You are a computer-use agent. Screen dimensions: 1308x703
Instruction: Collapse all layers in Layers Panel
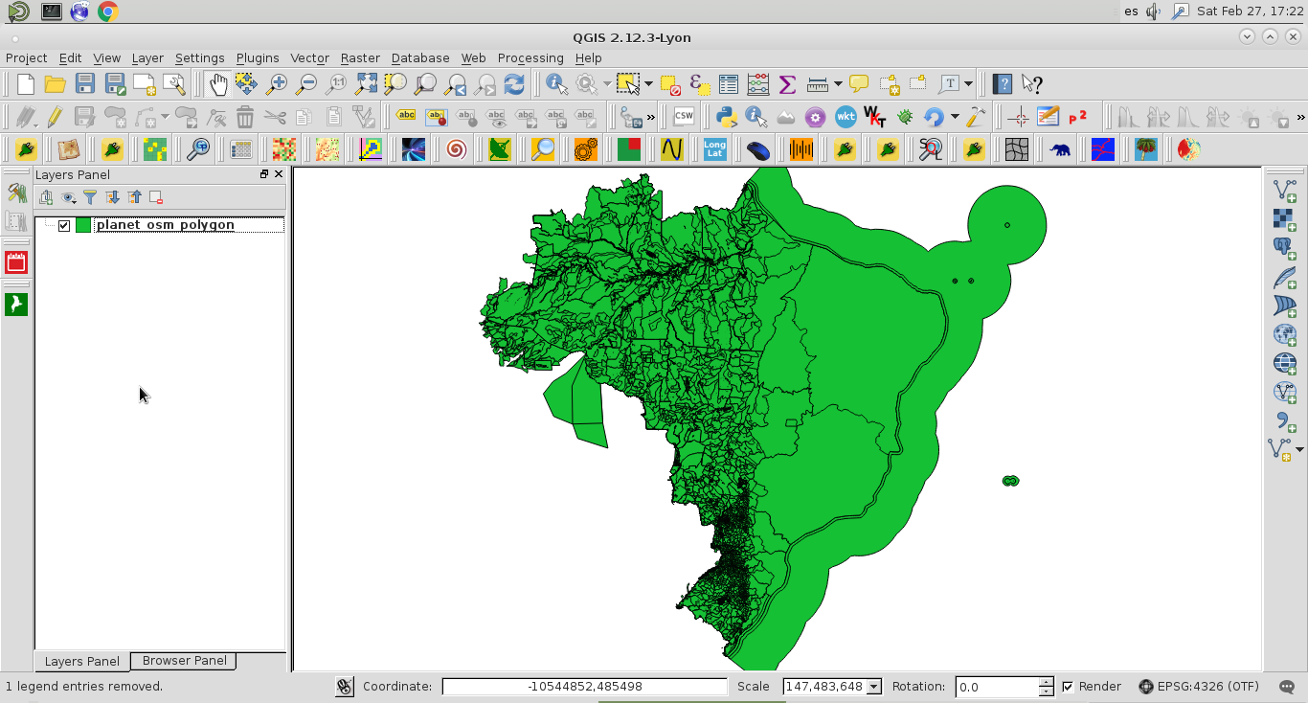click(x=134, y=197)
